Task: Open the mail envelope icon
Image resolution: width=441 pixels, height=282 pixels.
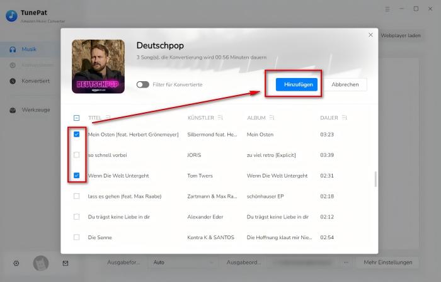Action: coord(66,263)
